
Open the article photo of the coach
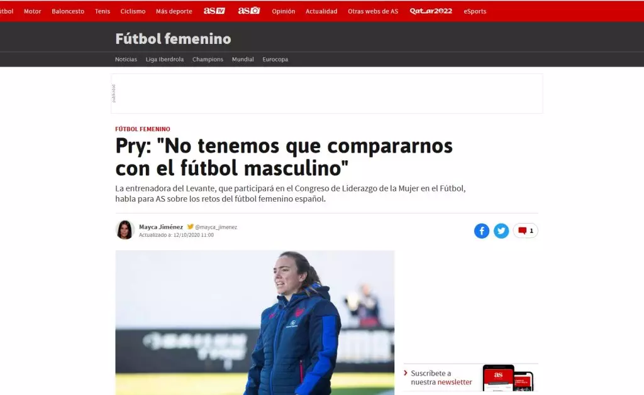[255, 323]
